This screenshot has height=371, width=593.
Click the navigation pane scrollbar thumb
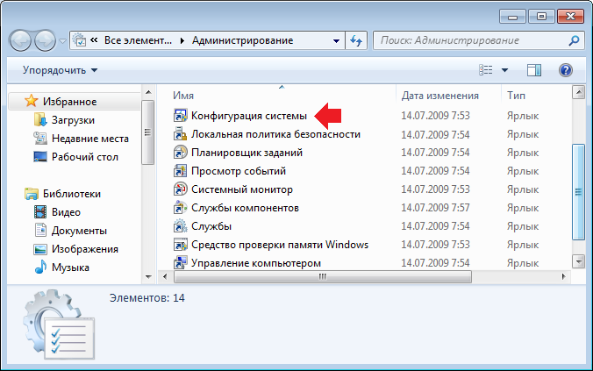(148, 132)
